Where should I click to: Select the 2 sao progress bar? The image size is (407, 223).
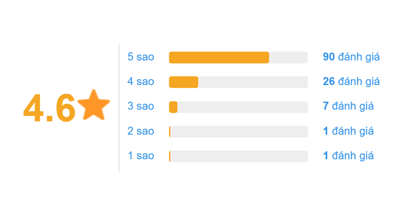[239, 132]
